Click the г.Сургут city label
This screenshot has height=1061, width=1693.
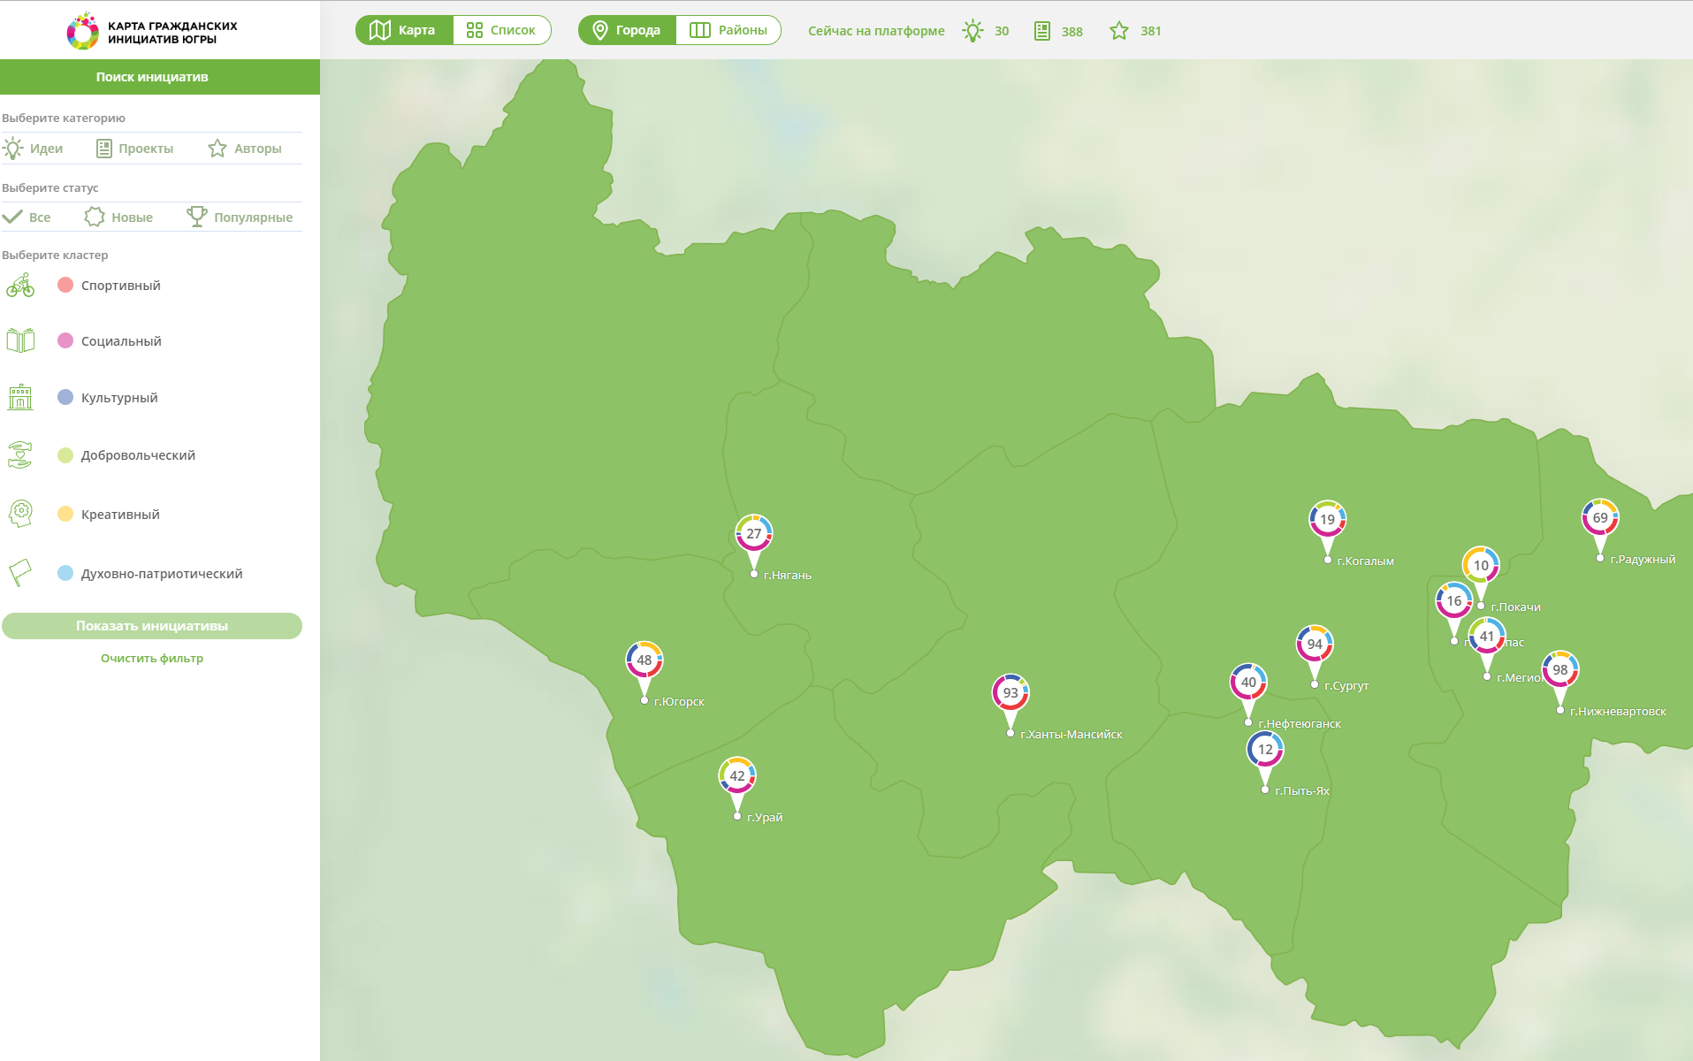pos(1346,686)
